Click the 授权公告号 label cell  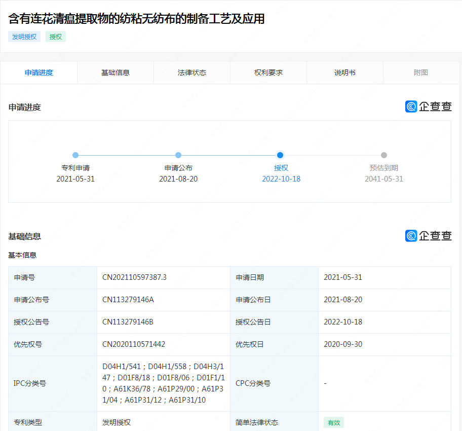(x=53, y=322)
